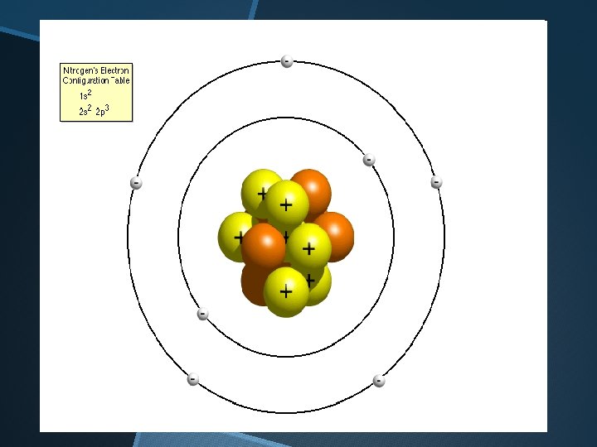The image size is (597, 447).
Task: Click the topmost electron on outer orbit
Action: coord(287,61)
